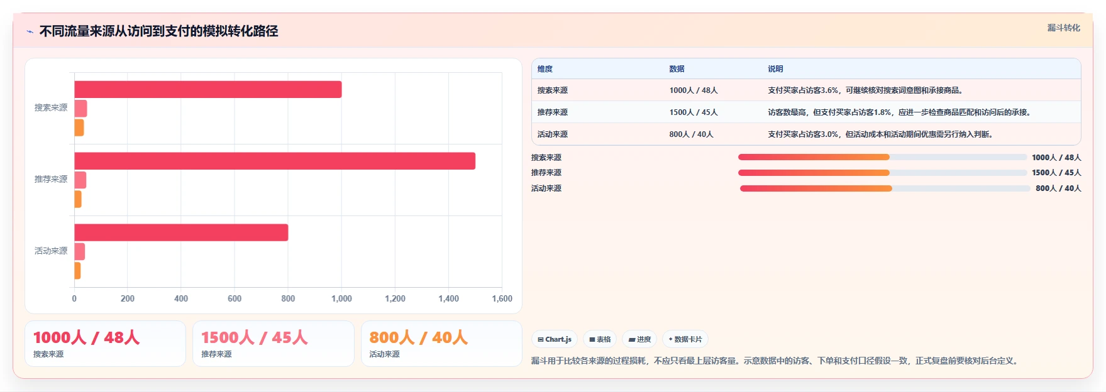Click the chart y-axis label 活动来源
1106x392 pixels.
pos(51,251)
